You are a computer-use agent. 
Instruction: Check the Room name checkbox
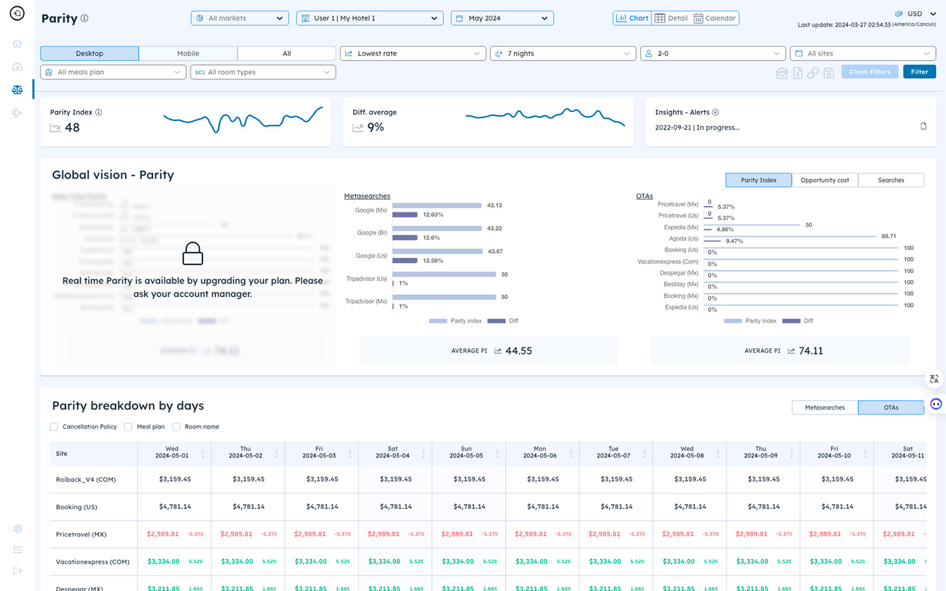pos(176,427)
